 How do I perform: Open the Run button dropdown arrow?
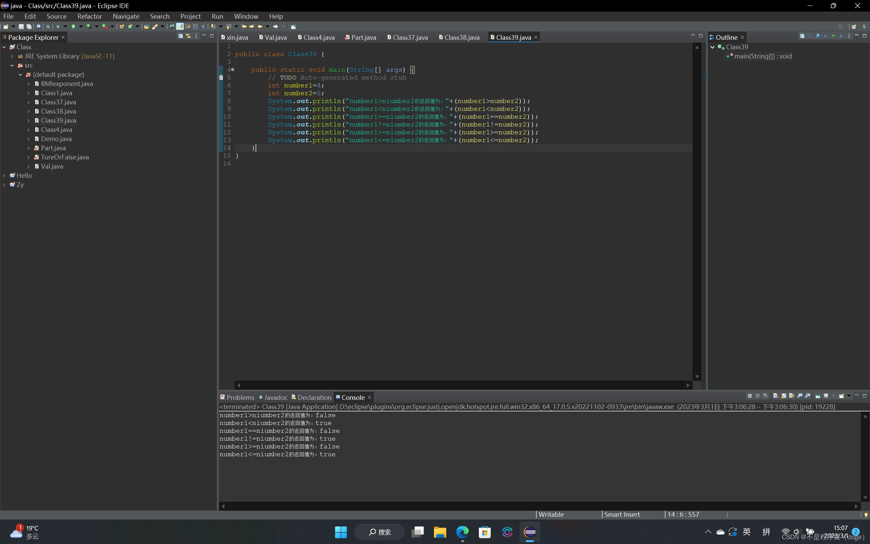click(x=81, y=27)
